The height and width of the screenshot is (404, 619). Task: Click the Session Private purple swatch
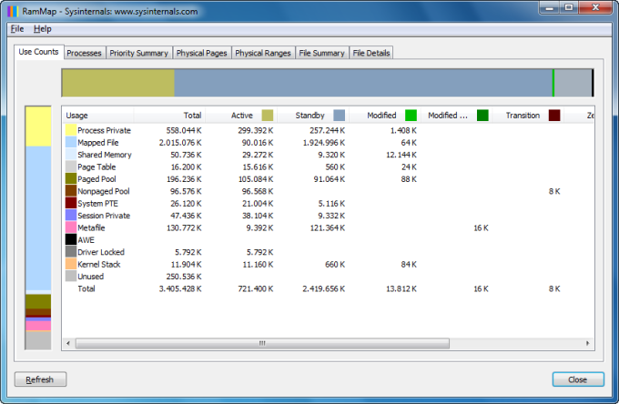pyautogui.click(x=71, y=216)
